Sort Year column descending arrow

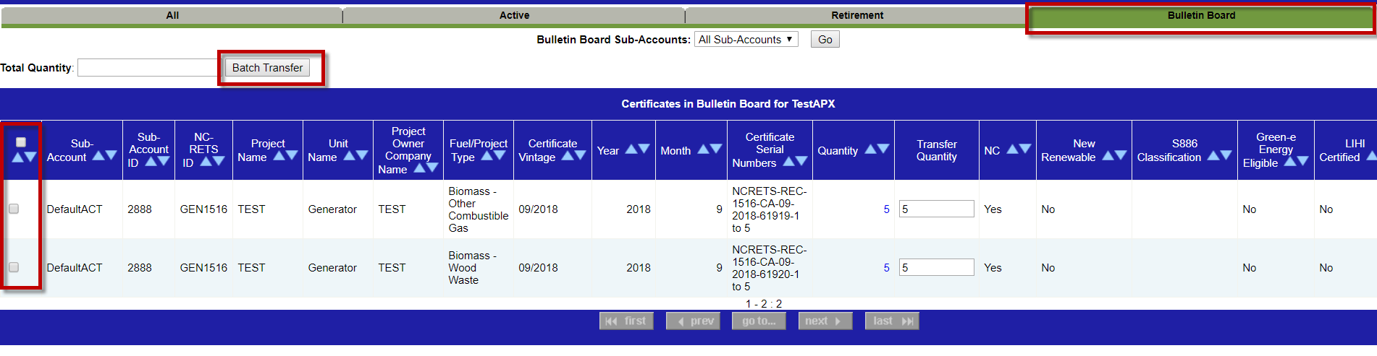[644, 149]
